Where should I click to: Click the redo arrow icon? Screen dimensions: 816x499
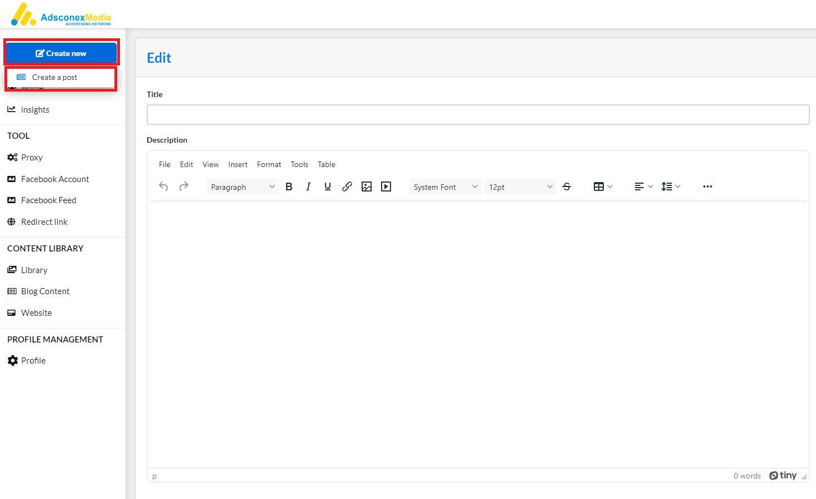(184, 187)
